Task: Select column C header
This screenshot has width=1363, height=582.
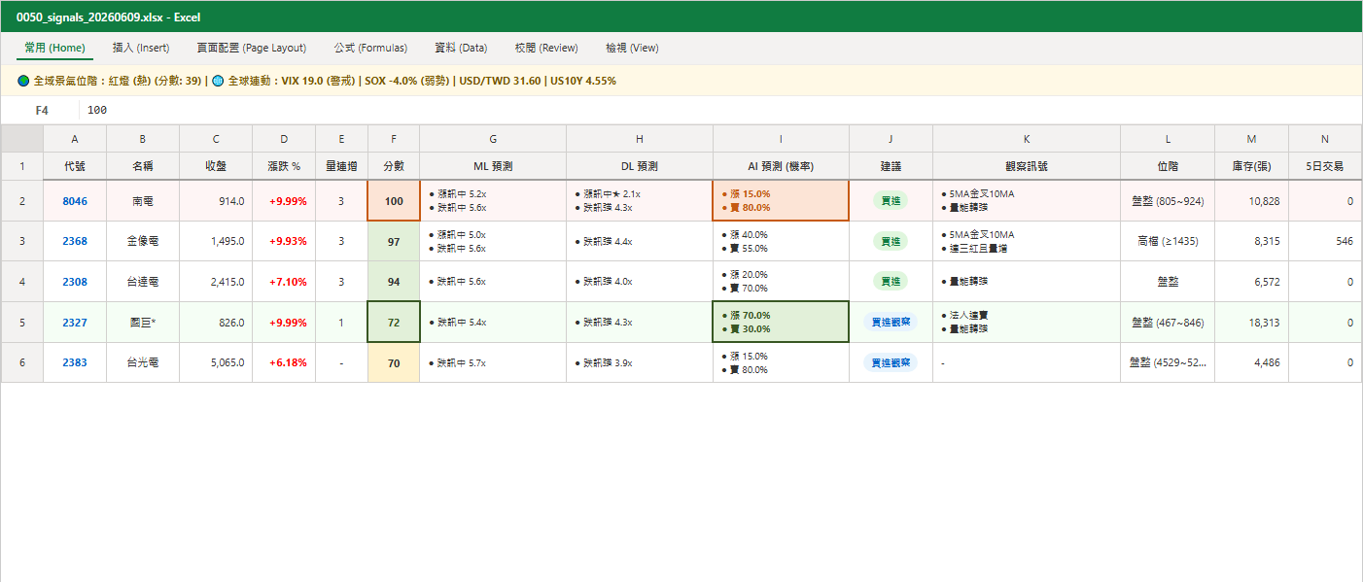Action: click(216, 139)
